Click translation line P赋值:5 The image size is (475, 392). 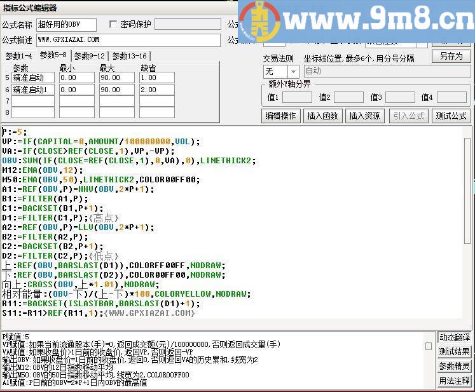(x=15, y=337)
